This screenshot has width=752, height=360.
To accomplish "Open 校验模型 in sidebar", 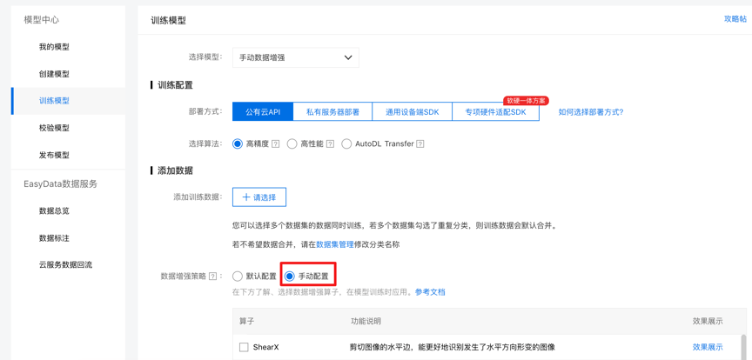I will (x=54, y=128).
